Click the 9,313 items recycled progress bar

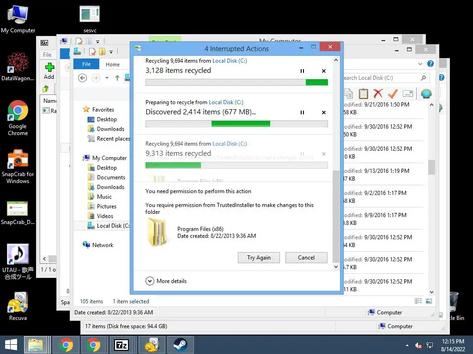tap(236, 165)
